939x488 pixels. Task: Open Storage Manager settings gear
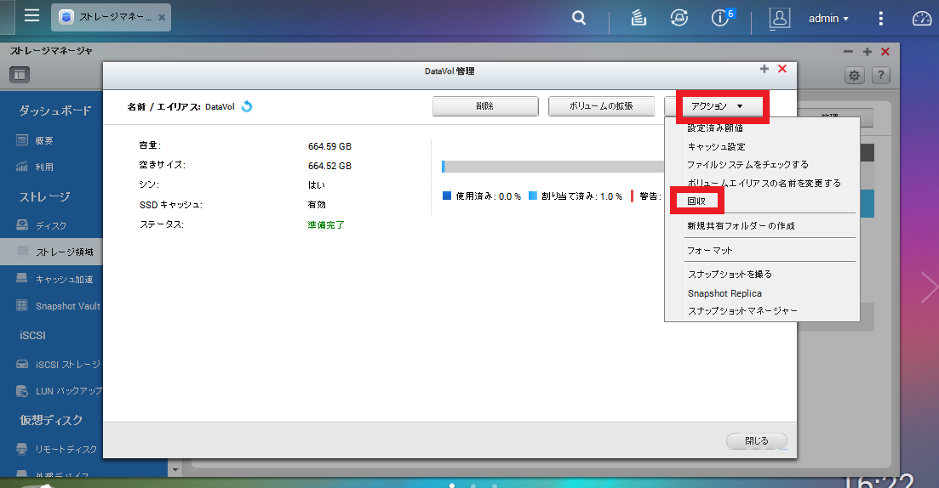point(854,76)
